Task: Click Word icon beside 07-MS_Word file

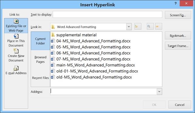Action: (x=53, y=59)
